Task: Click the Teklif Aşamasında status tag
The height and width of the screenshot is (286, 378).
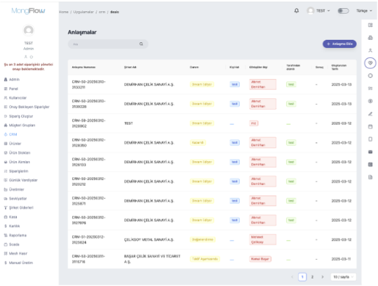Action: tap(205, 259)
